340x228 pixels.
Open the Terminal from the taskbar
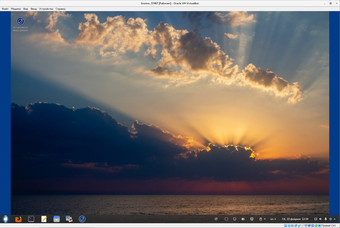pyautogui.click(x=31, y=219)
